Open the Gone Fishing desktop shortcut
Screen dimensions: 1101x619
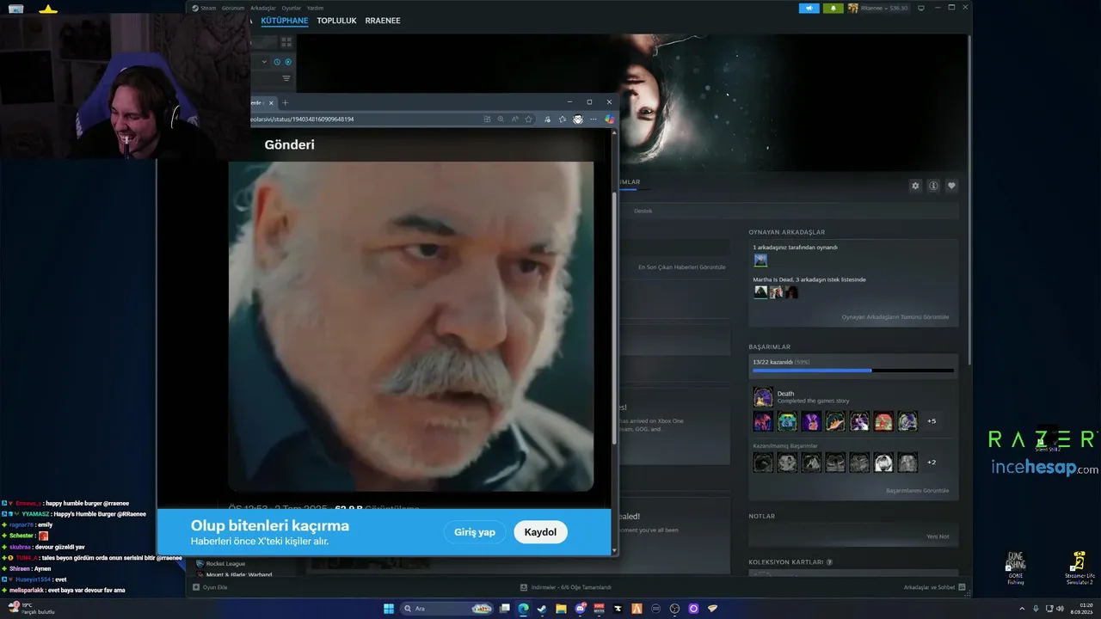[1016, 567]
